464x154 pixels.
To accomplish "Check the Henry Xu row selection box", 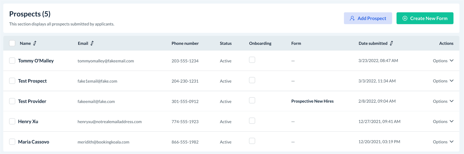I will click(x=12, y=121).
